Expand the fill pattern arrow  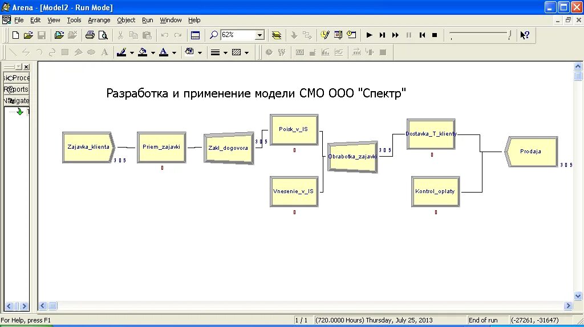246,53
